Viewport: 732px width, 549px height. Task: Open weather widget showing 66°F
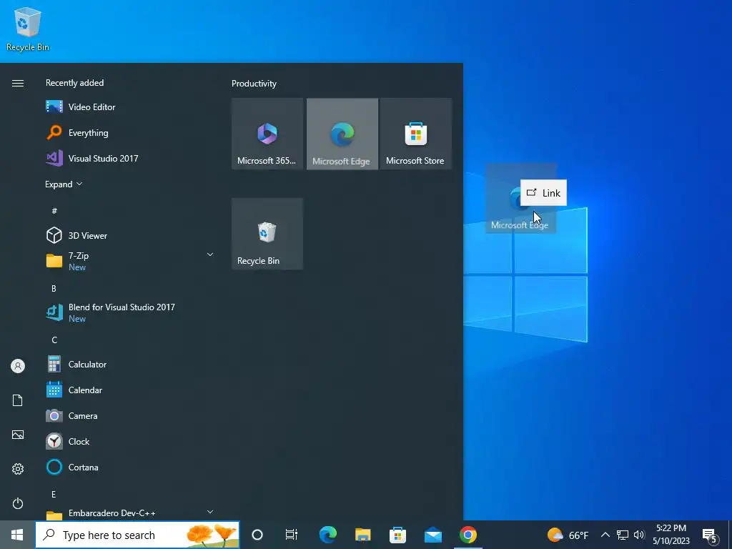tap(568, 535)
